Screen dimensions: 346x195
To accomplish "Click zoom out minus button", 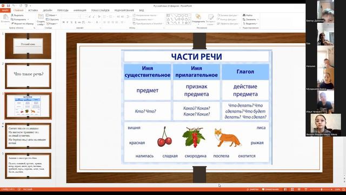I will (x=311, y=190).
